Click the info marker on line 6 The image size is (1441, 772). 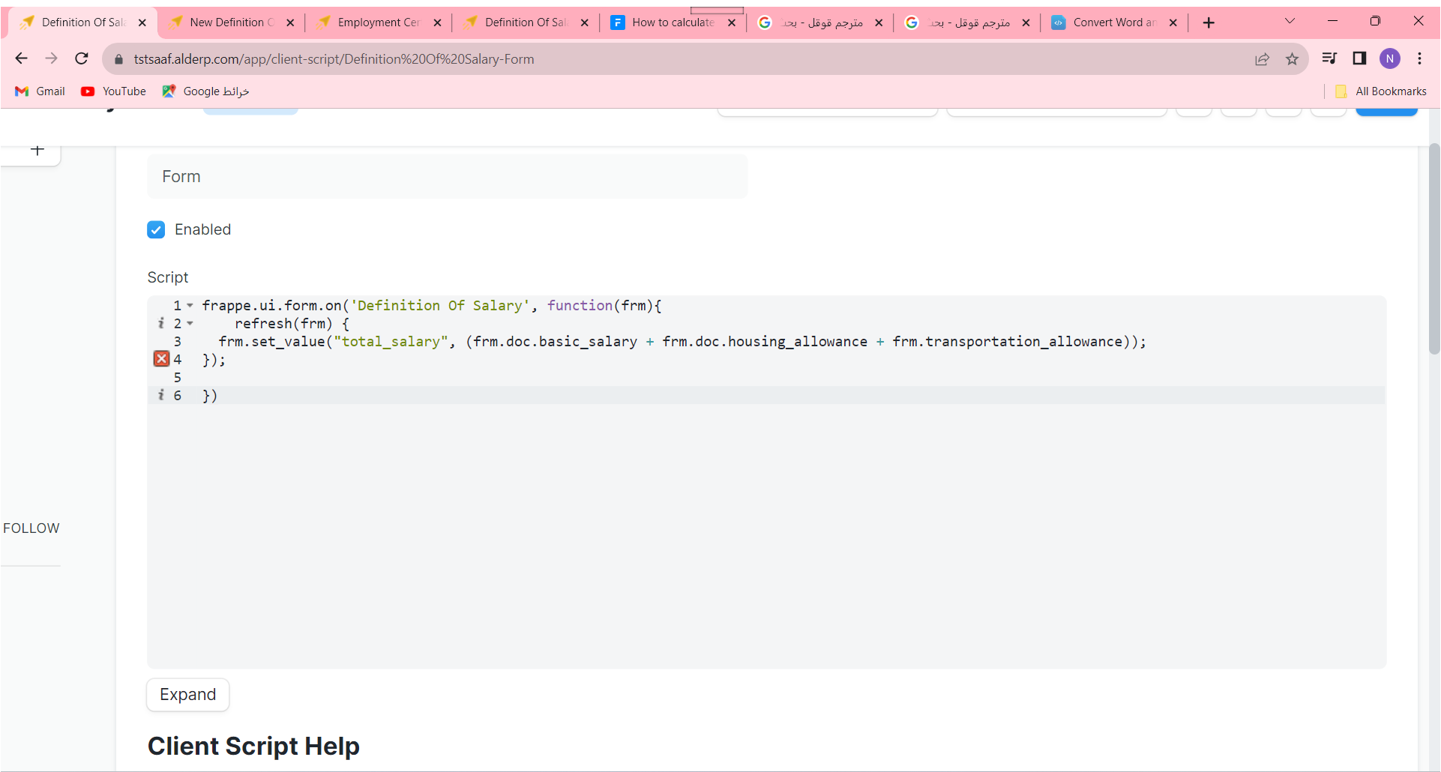[160, 395]
